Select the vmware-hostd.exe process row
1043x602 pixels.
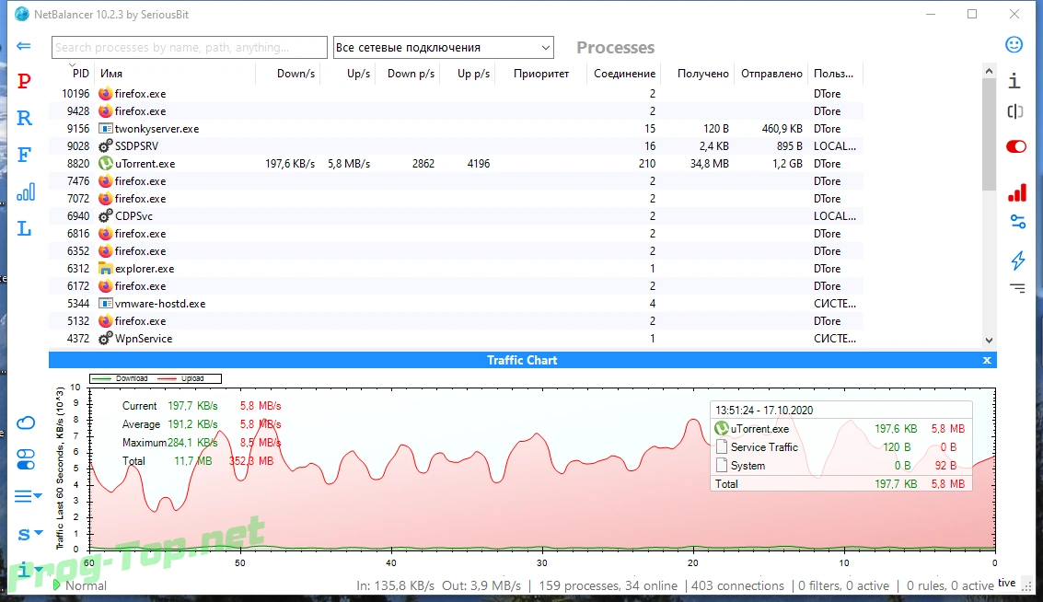pyautogui.click(x=457, y=304)
